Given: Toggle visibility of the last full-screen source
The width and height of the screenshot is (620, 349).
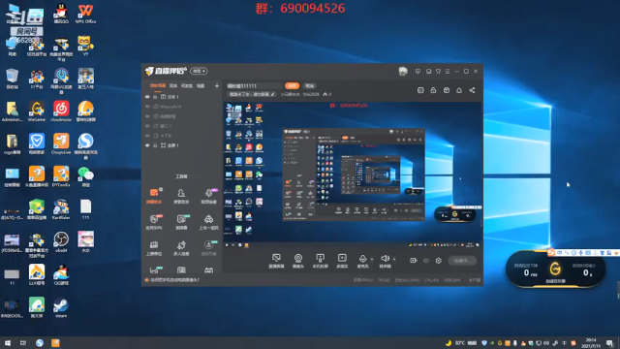Looking at the screenshot, I should tap(147, 145).
